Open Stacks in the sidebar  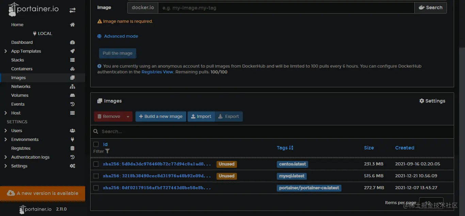pyautogui.click(x=18, y=60)
